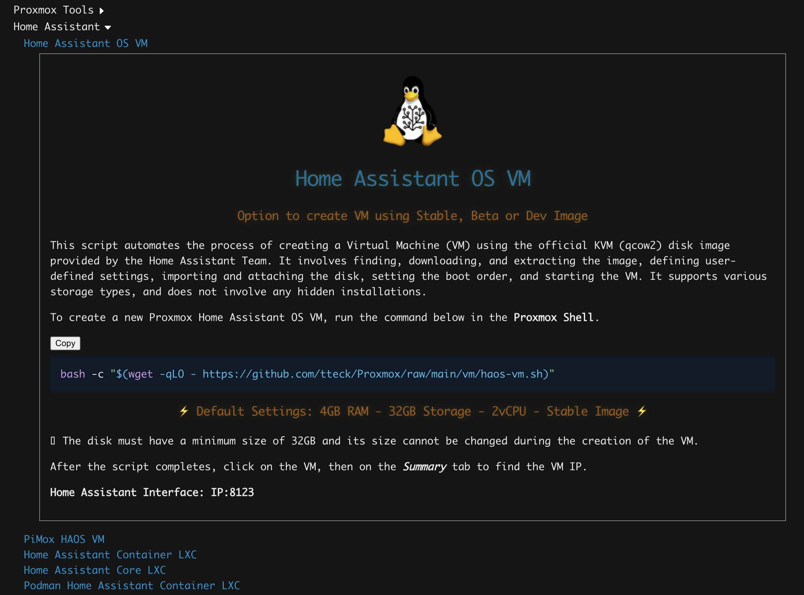
Task: Click the bold Proxmox Shell text
Action: [x=553, y=317]
